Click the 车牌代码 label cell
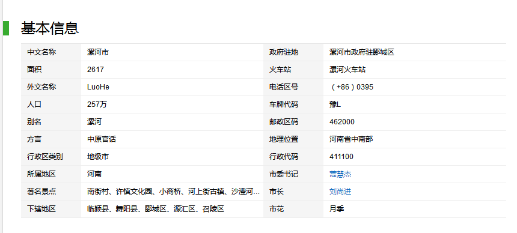 coord(293,104)
